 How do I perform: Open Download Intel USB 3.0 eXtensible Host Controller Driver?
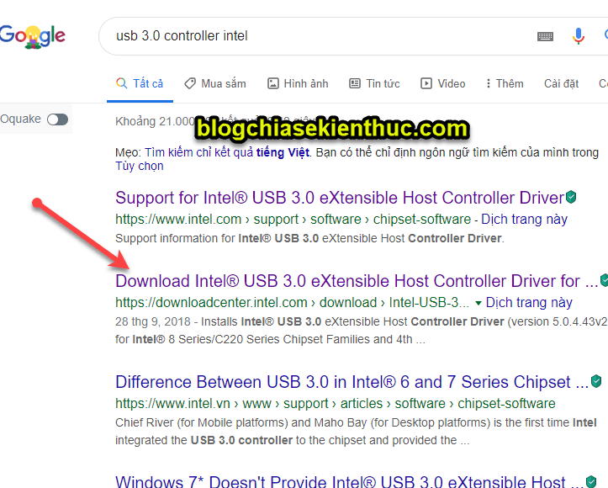tap(357, 281)
